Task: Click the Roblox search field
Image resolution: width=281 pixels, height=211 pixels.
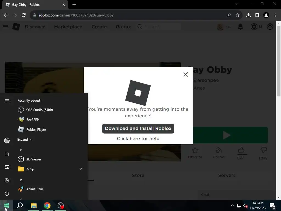Action: pyautogui.click(x=159, y=27)
